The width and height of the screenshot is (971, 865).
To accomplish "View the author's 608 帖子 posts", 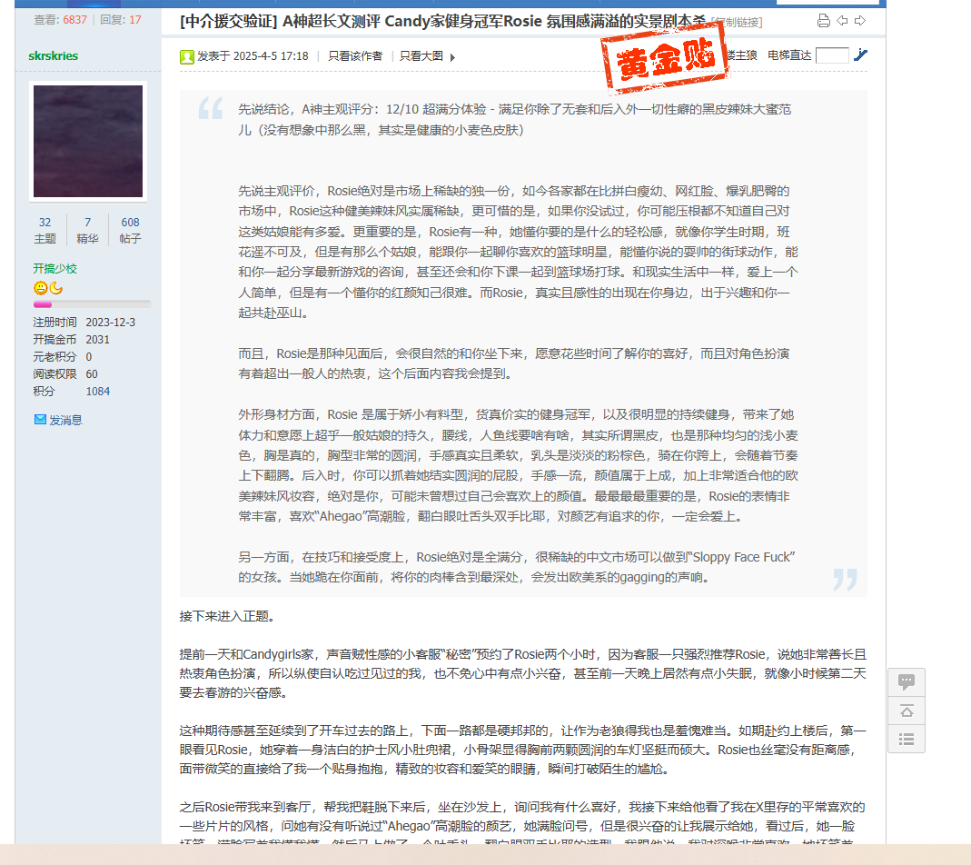I will [130, 230].
